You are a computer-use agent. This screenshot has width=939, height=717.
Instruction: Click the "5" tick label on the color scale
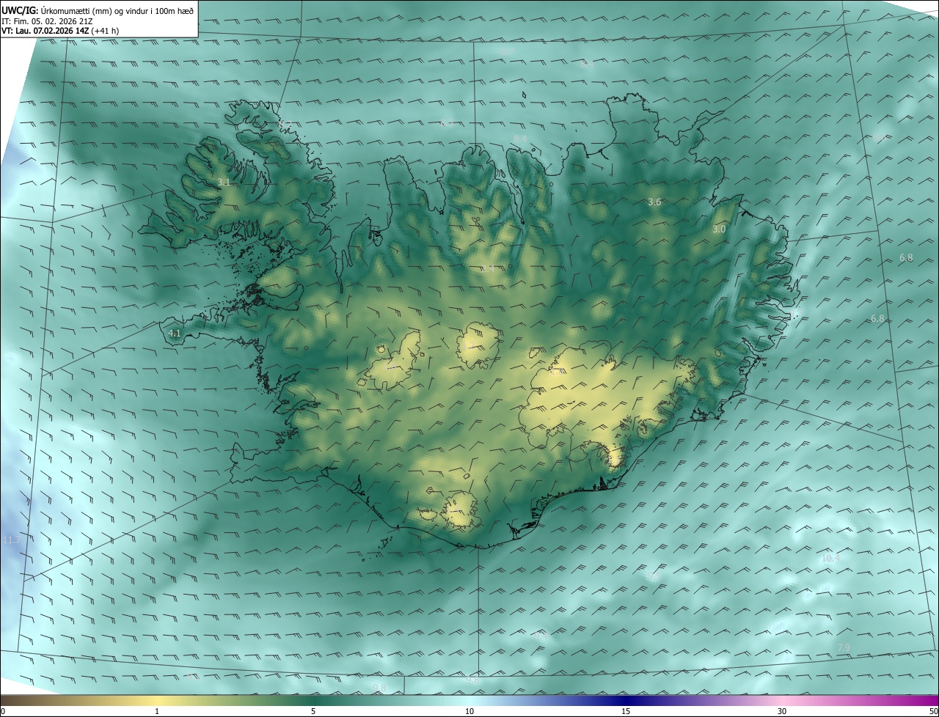click(313, 711)
